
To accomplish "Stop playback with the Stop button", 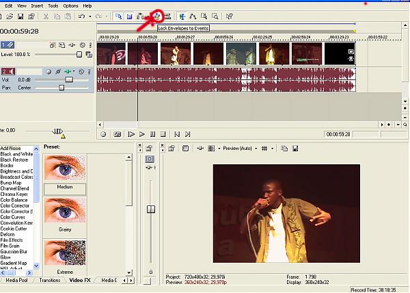I will pyautogui.click(x=163, y=134).
